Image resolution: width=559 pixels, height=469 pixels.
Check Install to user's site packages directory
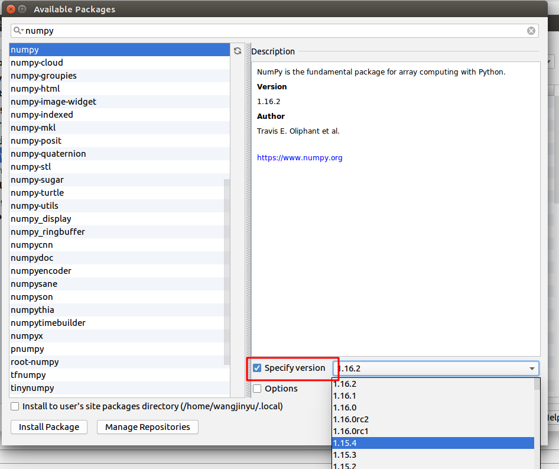click(x=15, y=406)
